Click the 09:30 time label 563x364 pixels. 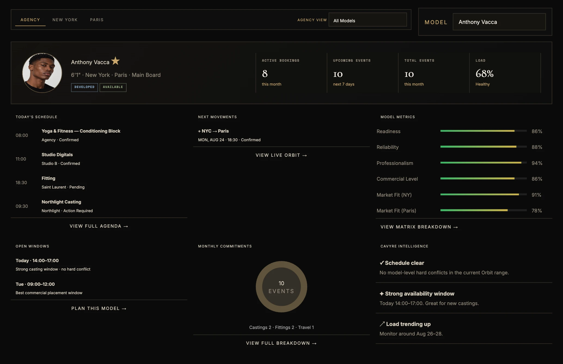coord(22,206)
